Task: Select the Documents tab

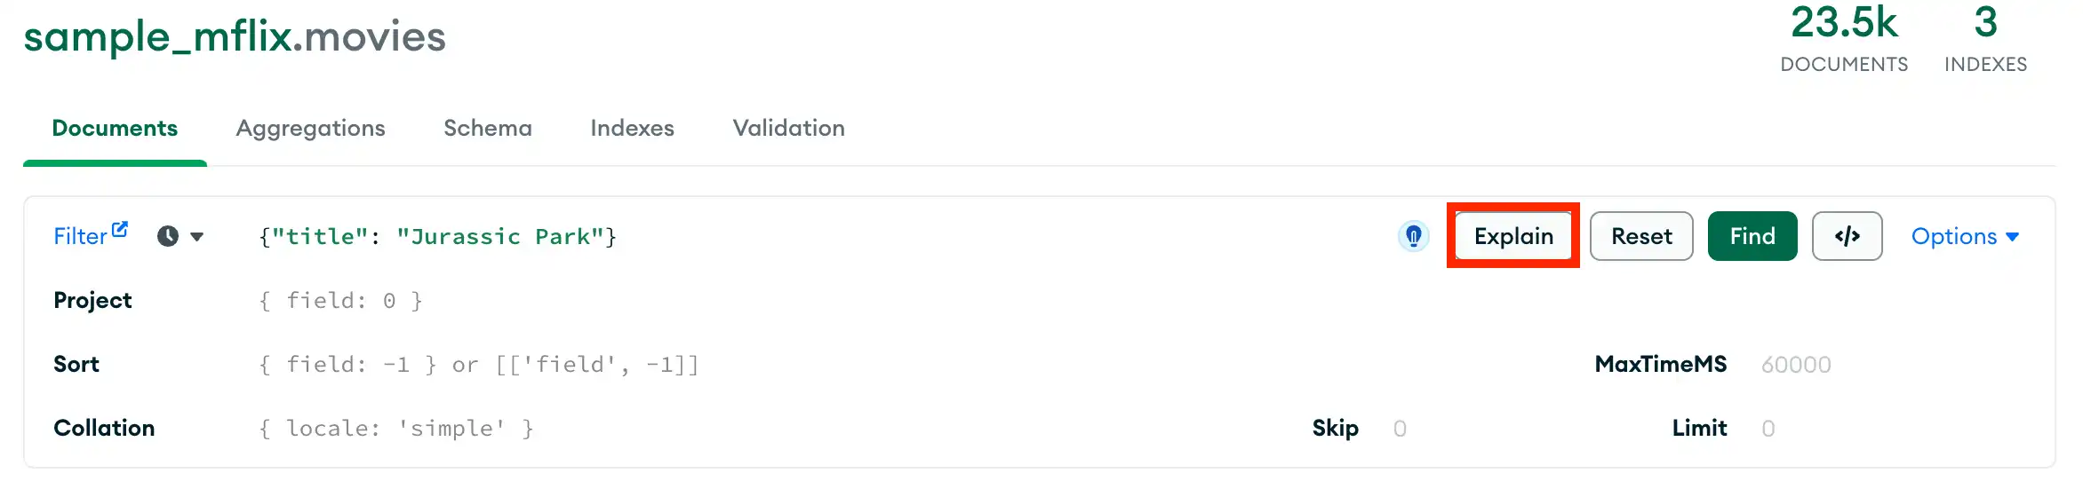Action: 115,128
